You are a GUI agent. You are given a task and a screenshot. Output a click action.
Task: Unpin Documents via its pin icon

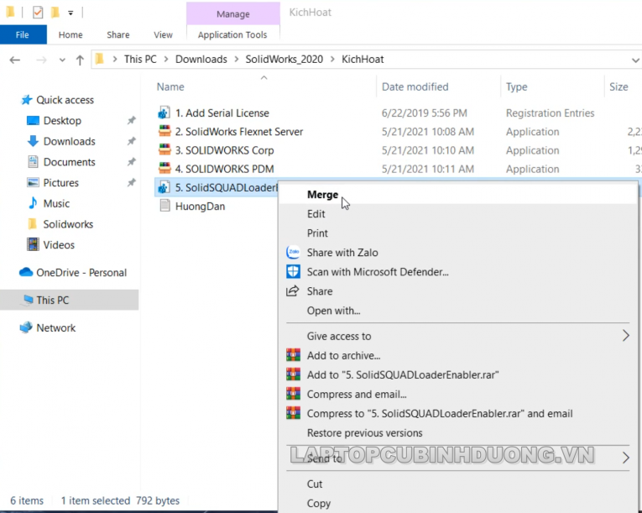point(131,162)
